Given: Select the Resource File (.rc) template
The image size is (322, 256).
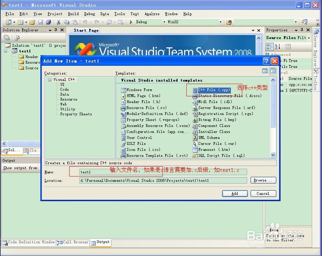Looking at the screenshot, I should [144, 108].
